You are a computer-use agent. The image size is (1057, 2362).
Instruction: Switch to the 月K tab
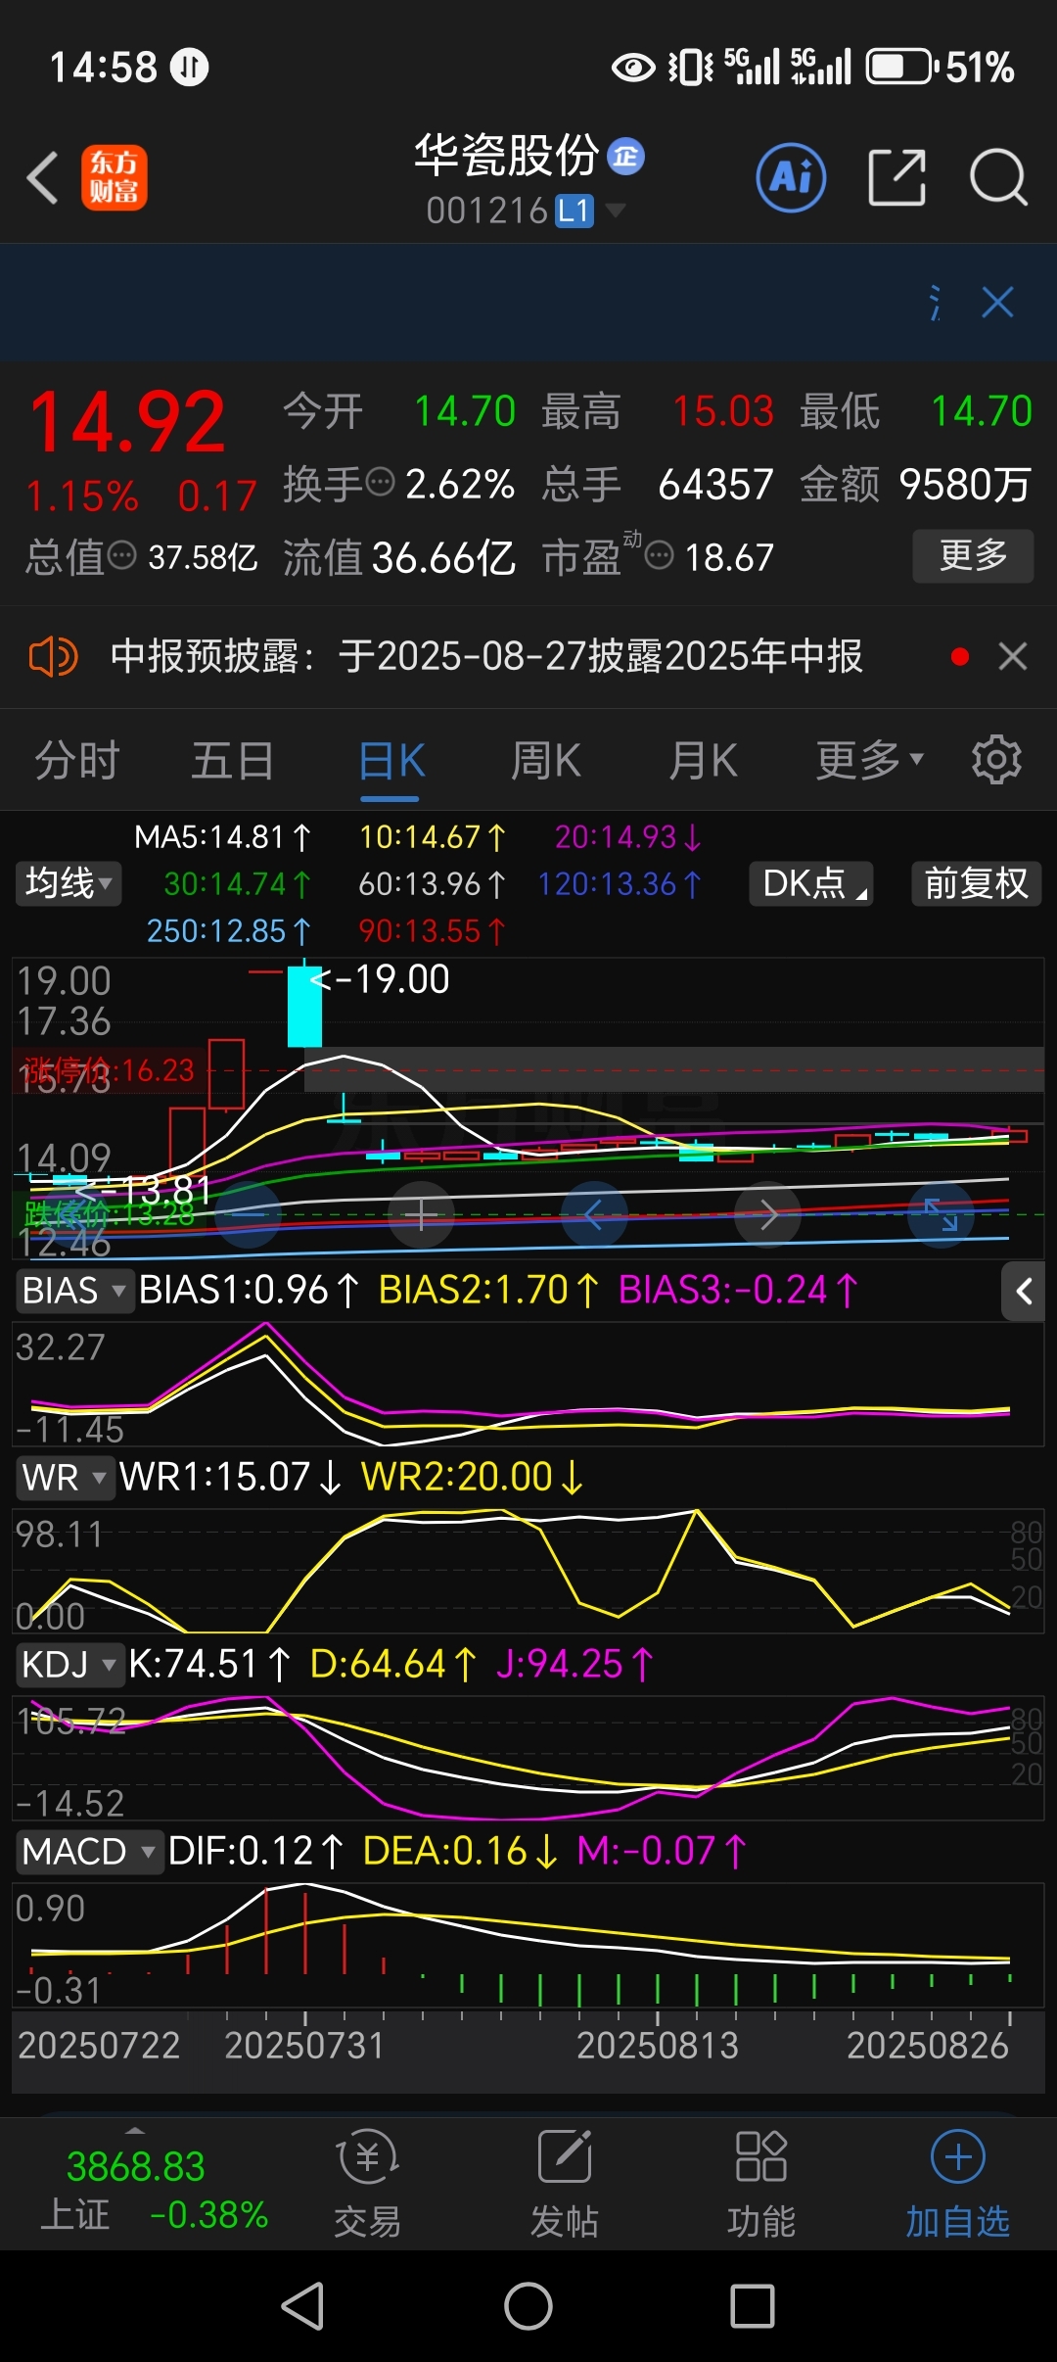(x=703, y=760)
